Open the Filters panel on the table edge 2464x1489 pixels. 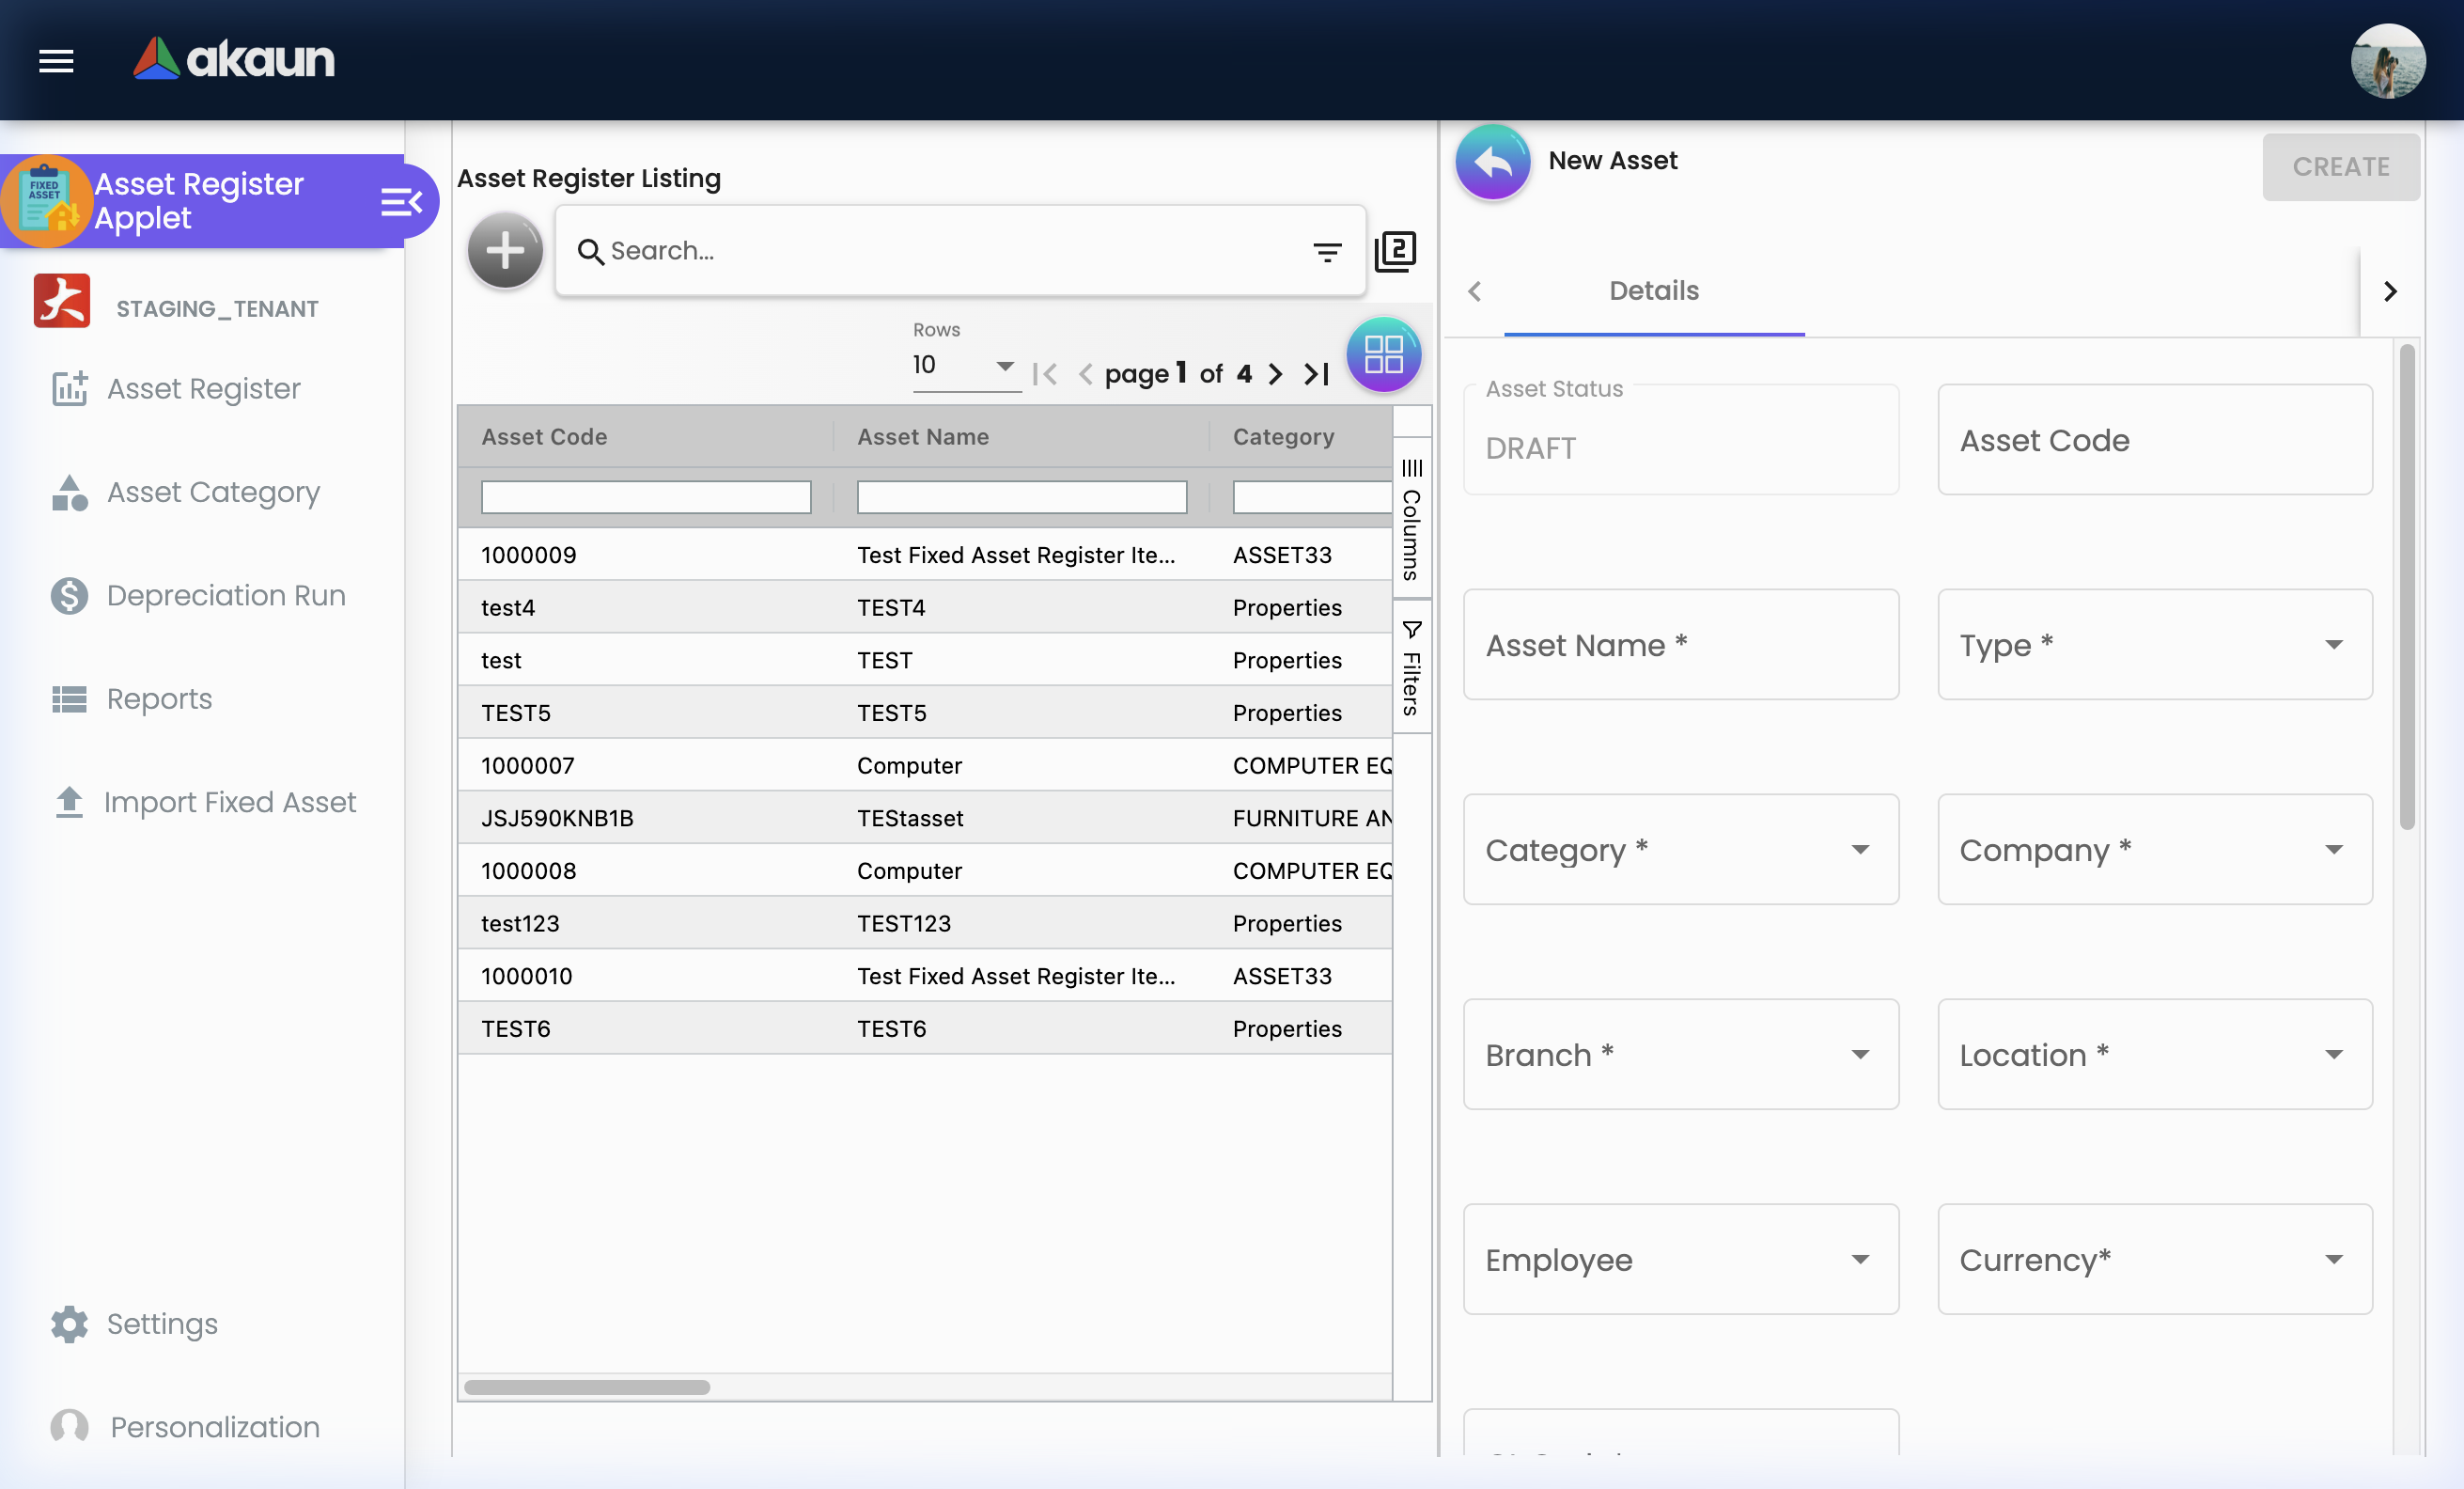(1413, 665)
